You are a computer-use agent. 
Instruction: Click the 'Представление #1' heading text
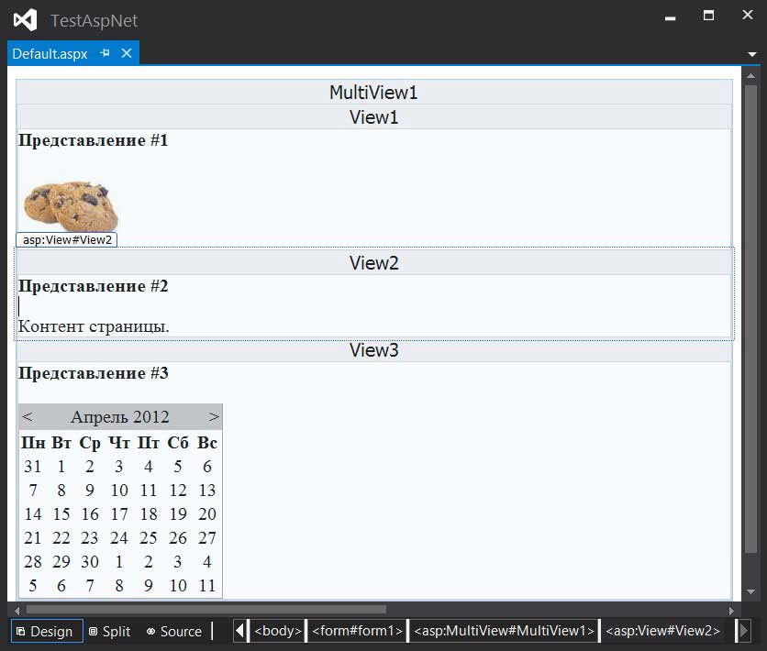click(93, 140)
